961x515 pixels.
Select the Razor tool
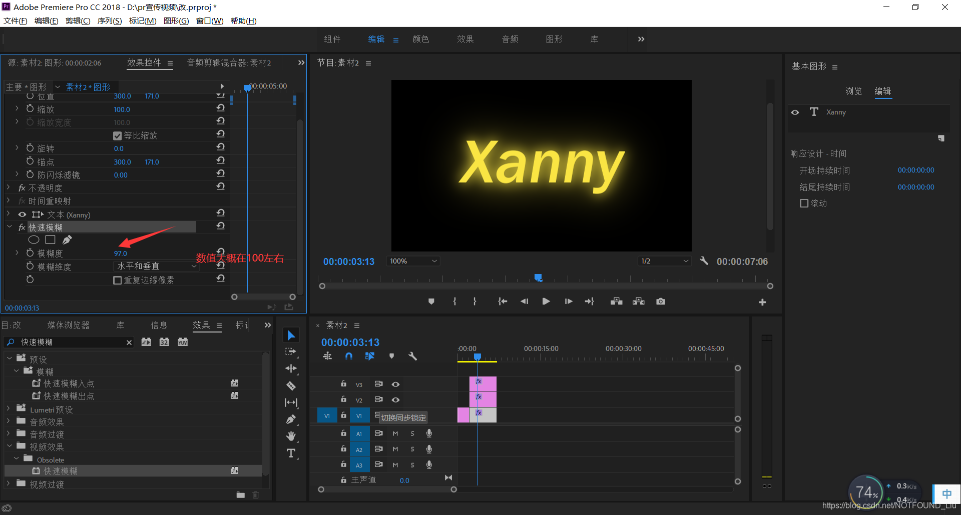[291, 386]
